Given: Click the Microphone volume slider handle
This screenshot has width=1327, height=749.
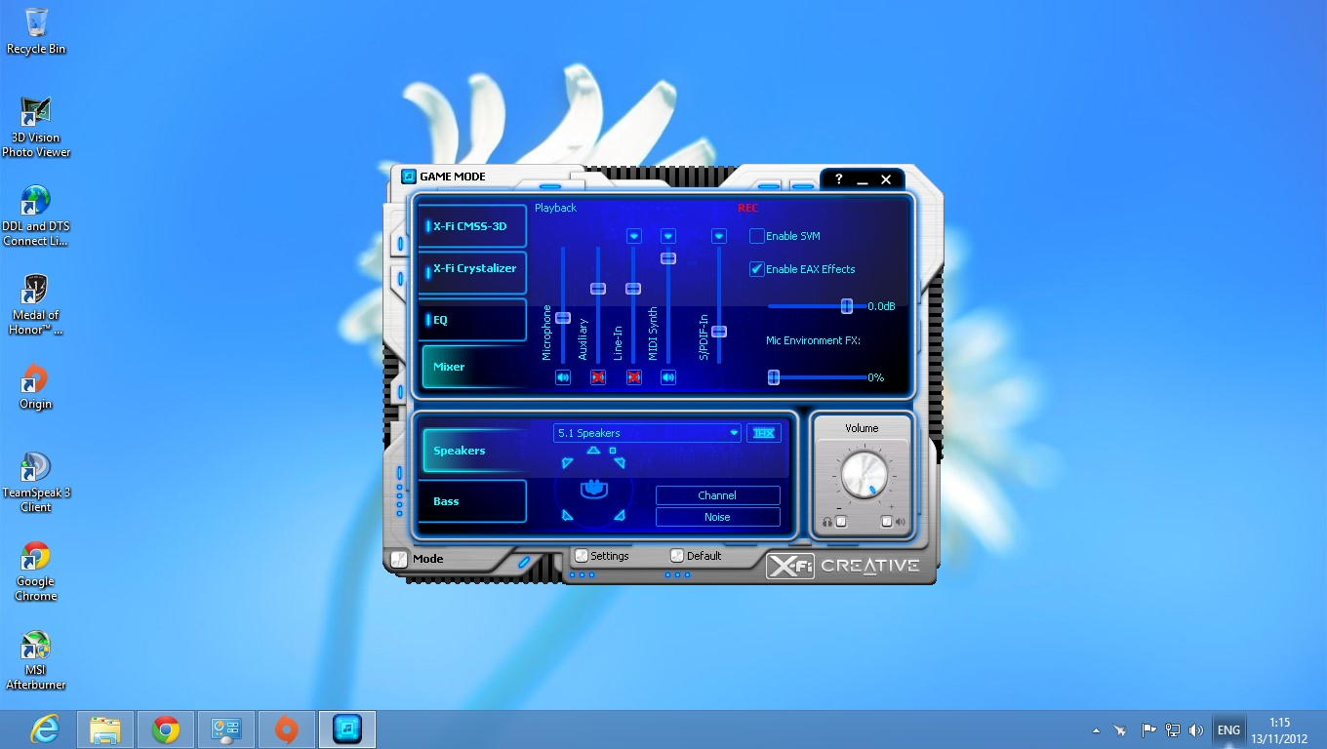Looking at the screenshot, I should tap(563, 318).
